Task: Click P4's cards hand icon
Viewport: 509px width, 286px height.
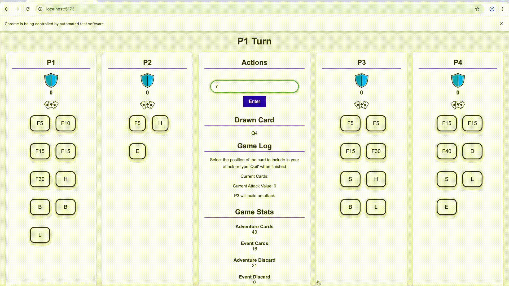Action: [x=458, y=105]
